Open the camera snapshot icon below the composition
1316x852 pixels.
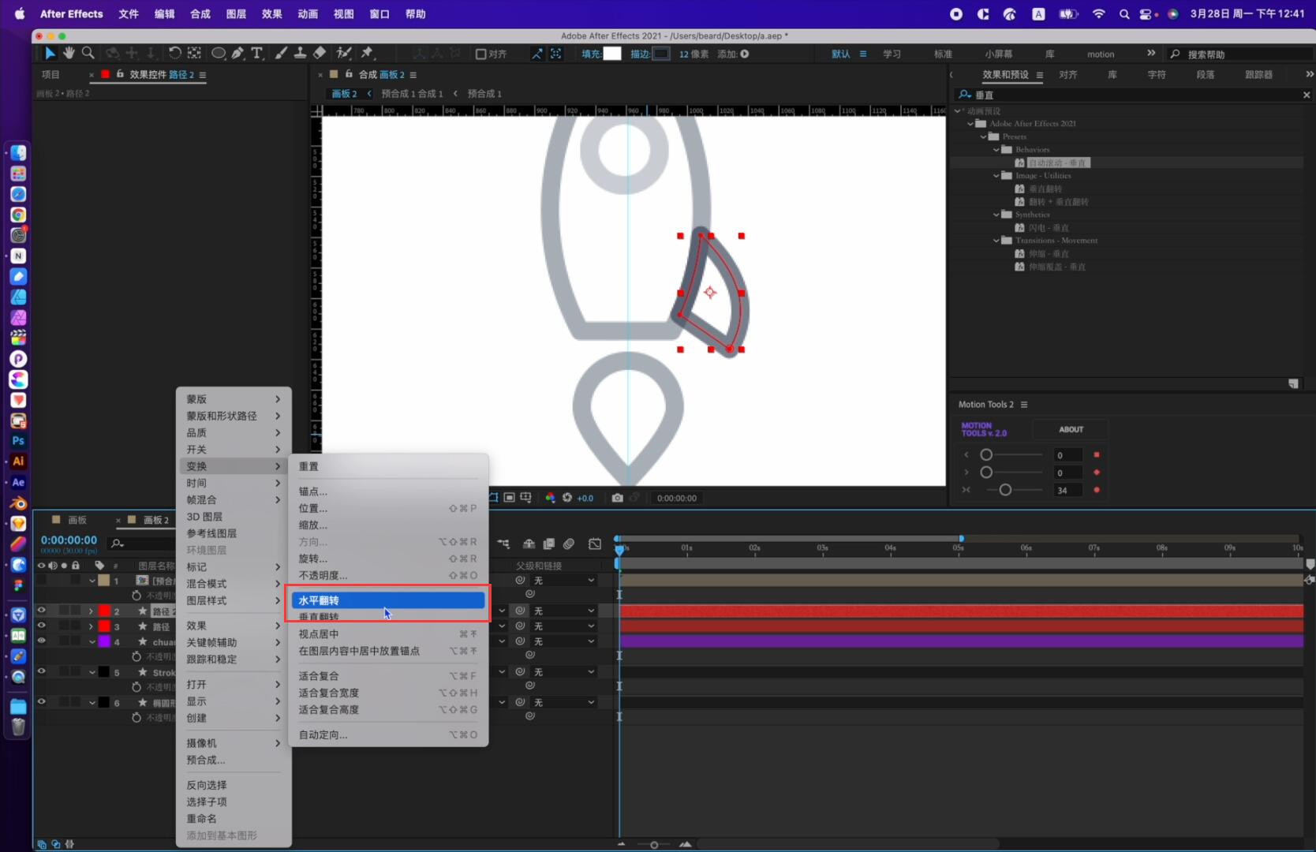(618, 498)
